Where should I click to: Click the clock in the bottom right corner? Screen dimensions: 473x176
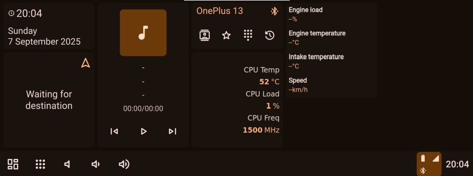(x=457, y=164)
